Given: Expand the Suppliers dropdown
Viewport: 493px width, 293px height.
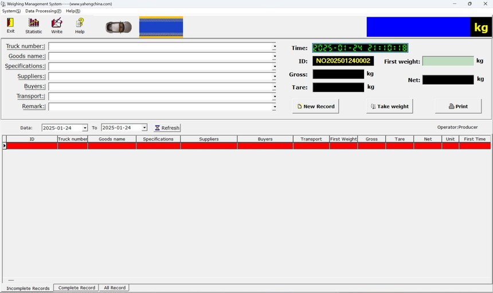Looking at the screenshot, I should click(274, 77).
